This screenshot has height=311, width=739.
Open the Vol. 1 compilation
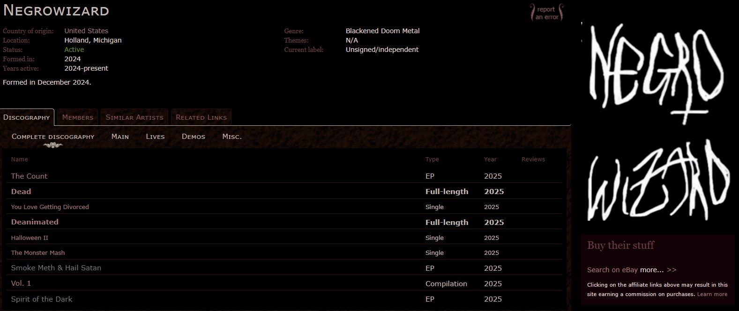point(21,283)
